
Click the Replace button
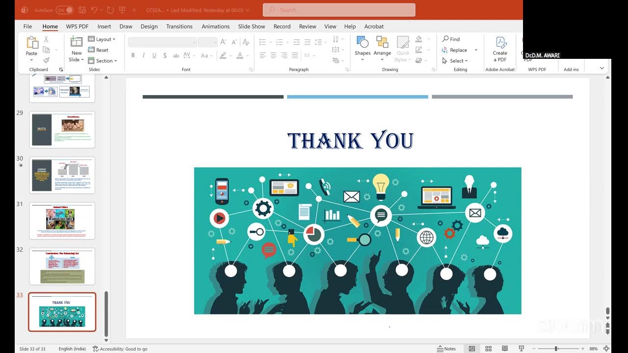455,50
